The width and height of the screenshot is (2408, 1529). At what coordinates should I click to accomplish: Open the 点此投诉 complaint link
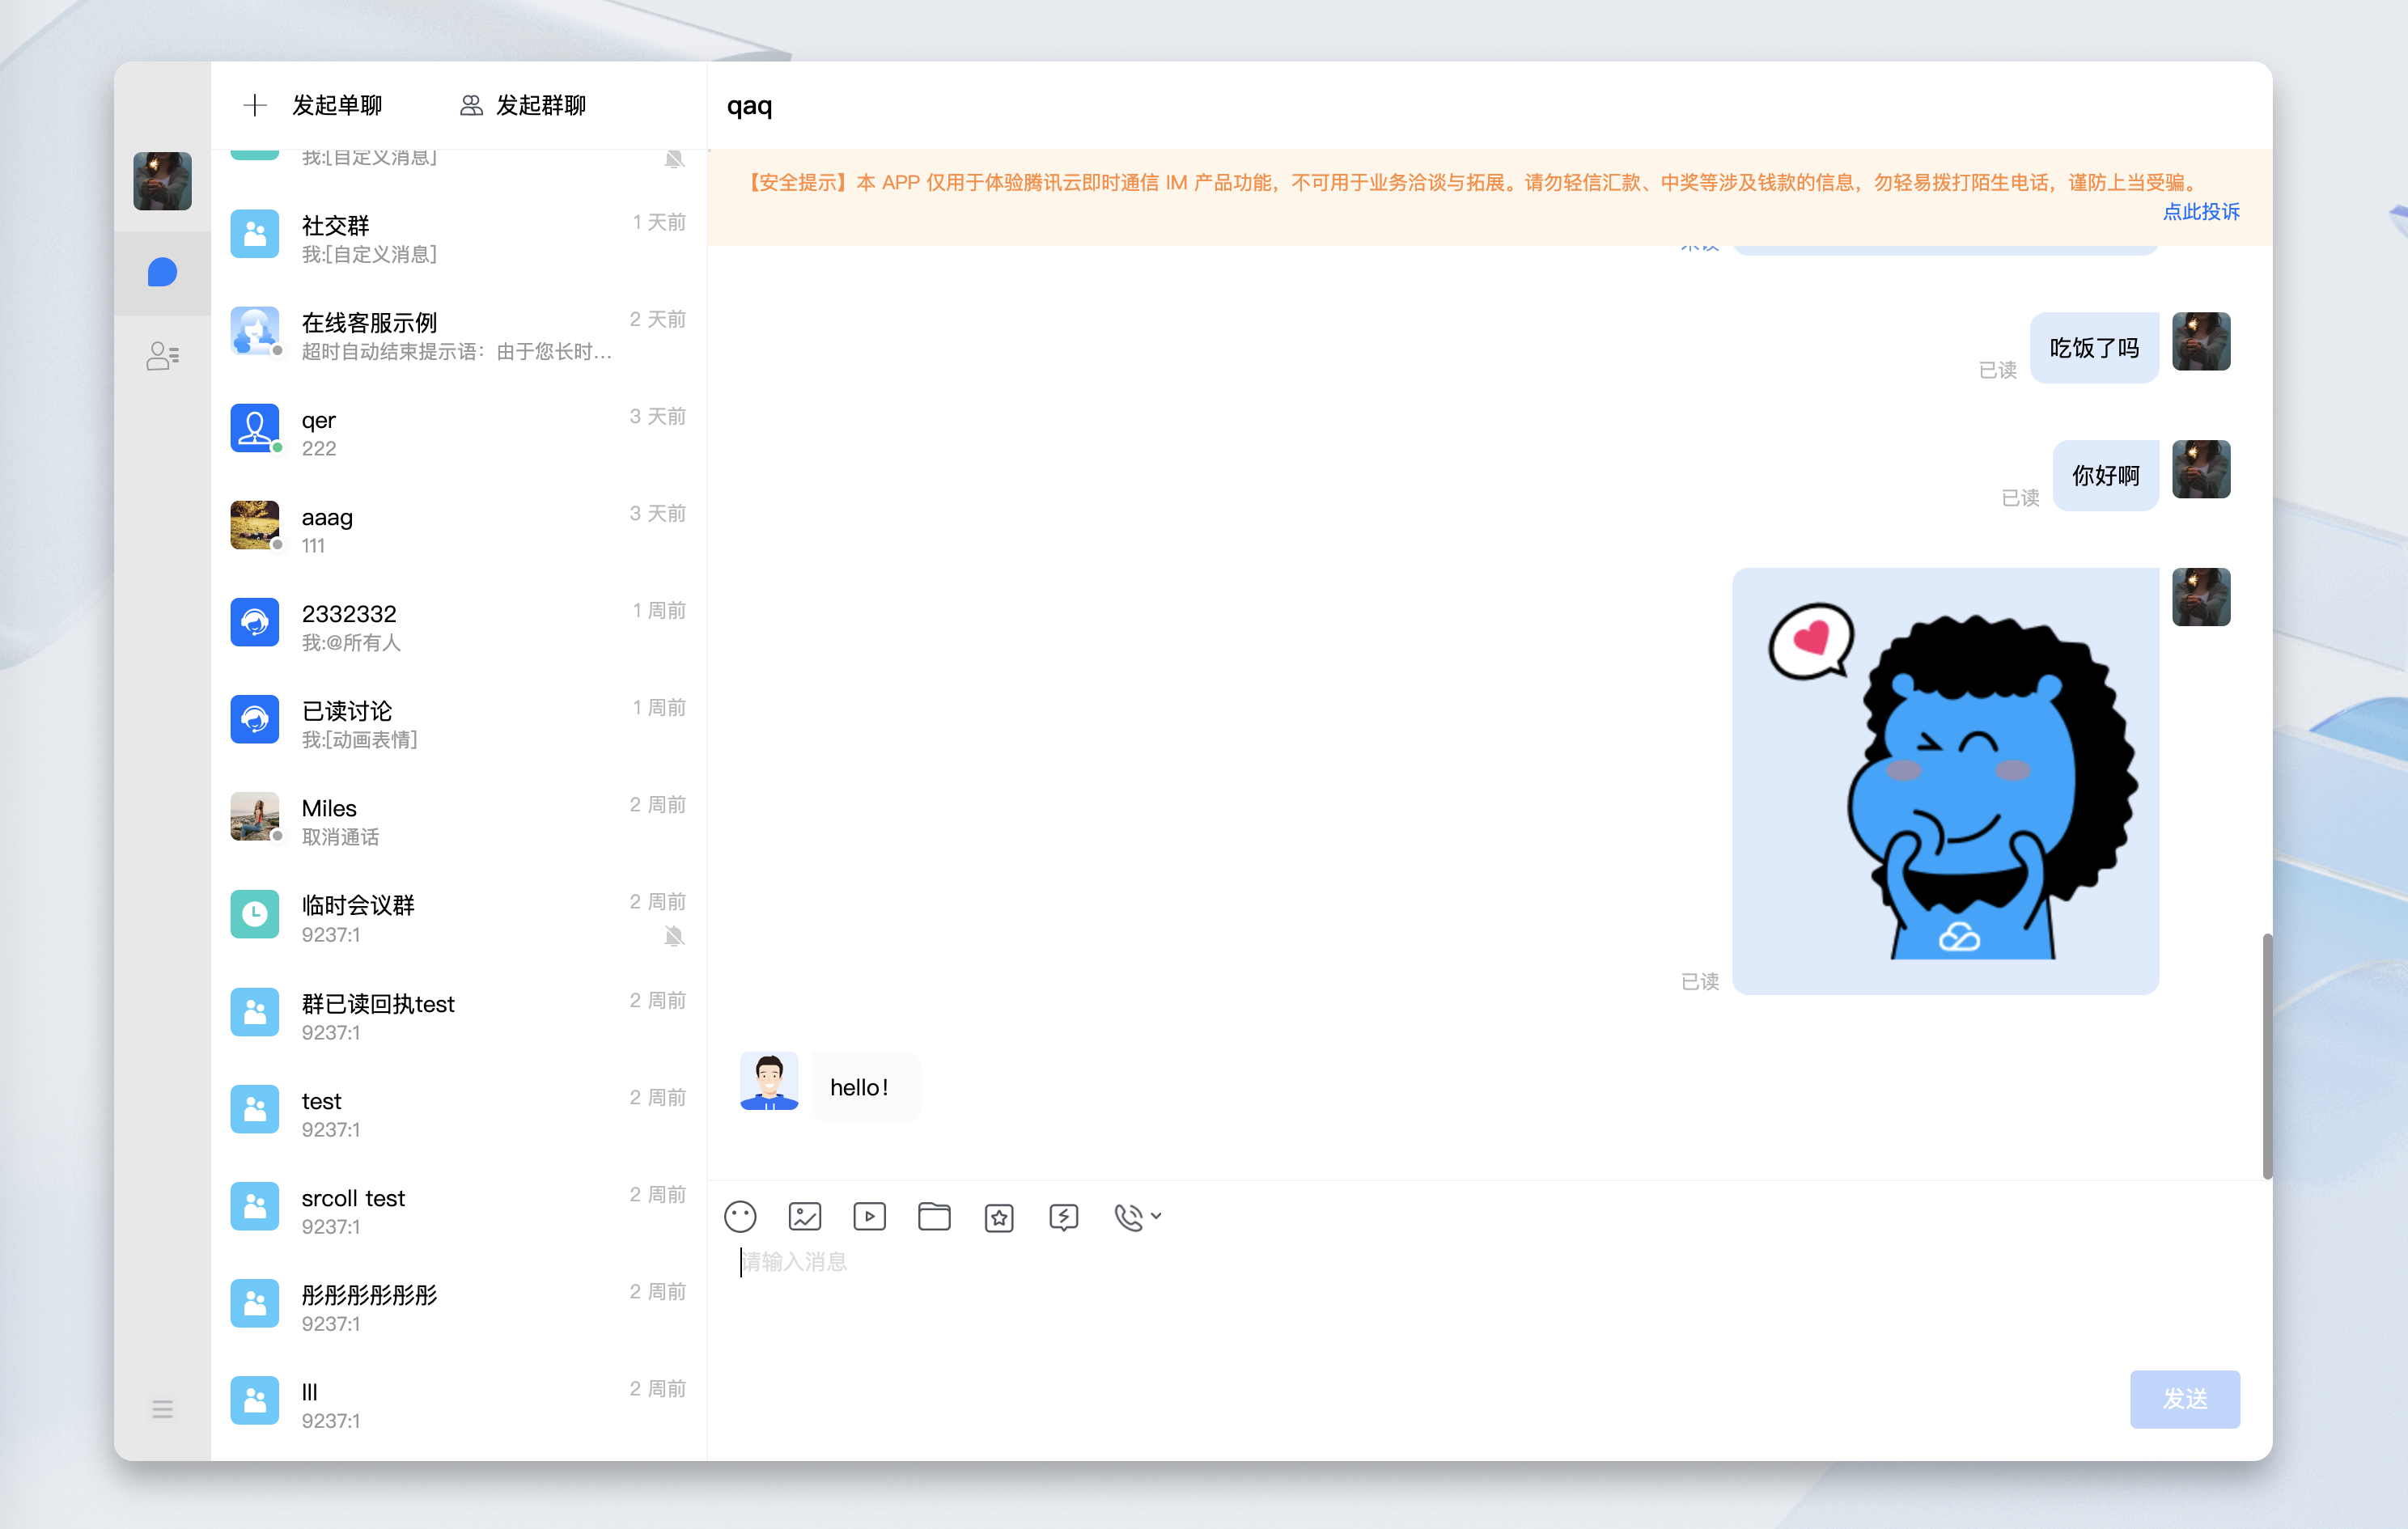click(2200, 212)
